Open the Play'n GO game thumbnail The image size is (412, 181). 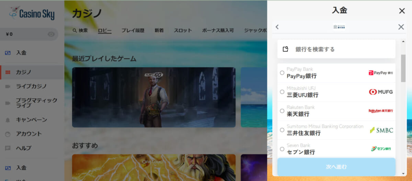pyautogui.click(x=154, y=97)
